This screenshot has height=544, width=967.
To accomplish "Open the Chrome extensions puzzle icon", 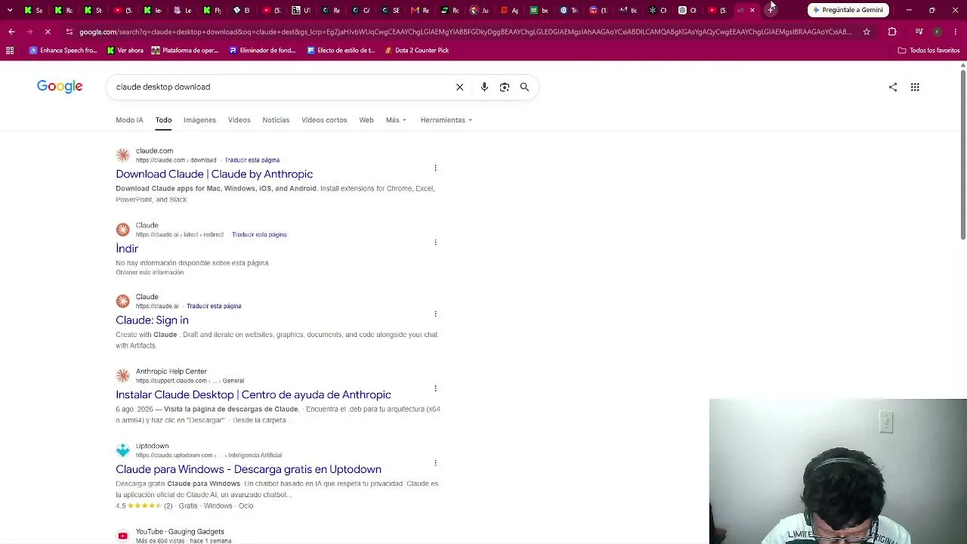I will (x=892, y=32).
